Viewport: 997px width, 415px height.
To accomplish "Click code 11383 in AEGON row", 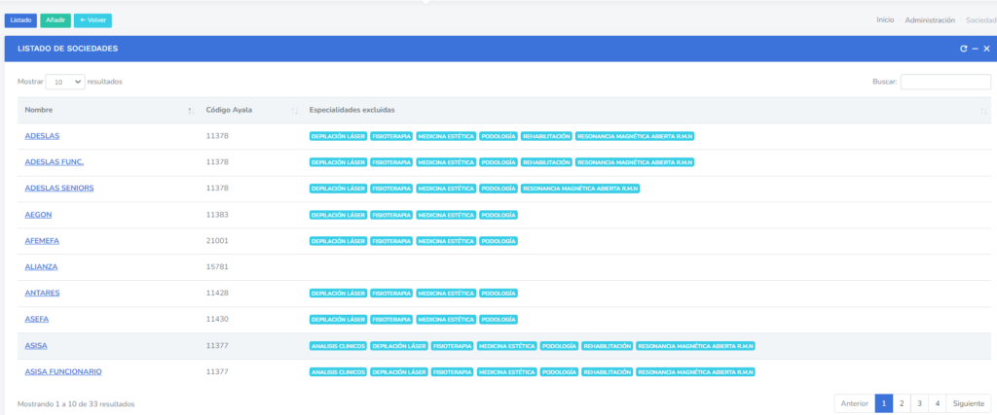I will tap(217, 215).
